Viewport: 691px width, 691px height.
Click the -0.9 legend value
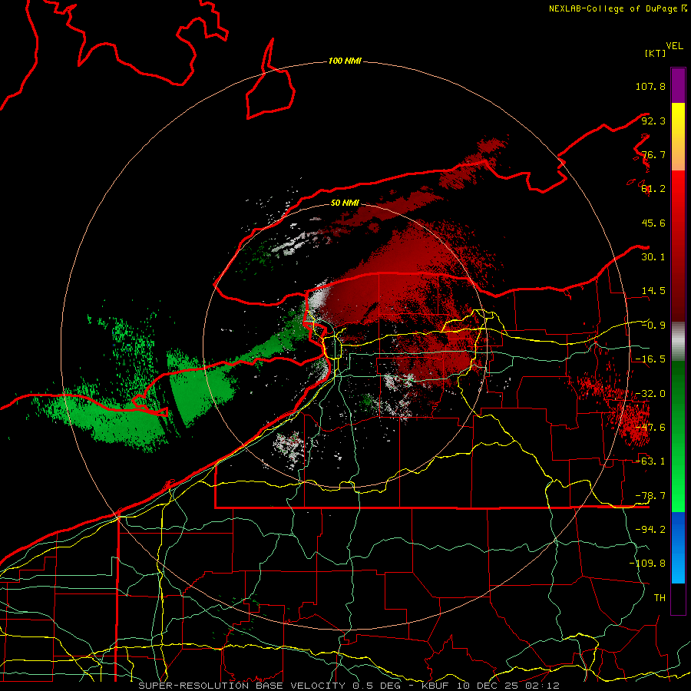(653, 326)
